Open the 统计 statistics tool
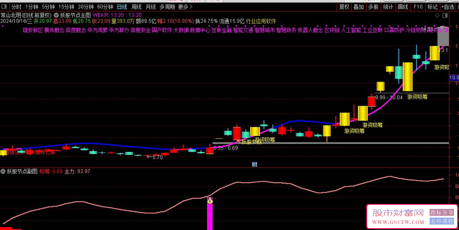 click(388, 7)
